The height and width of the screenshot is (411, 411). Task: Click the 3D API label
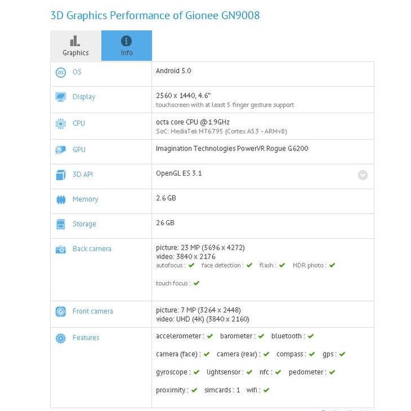point(83,175)
